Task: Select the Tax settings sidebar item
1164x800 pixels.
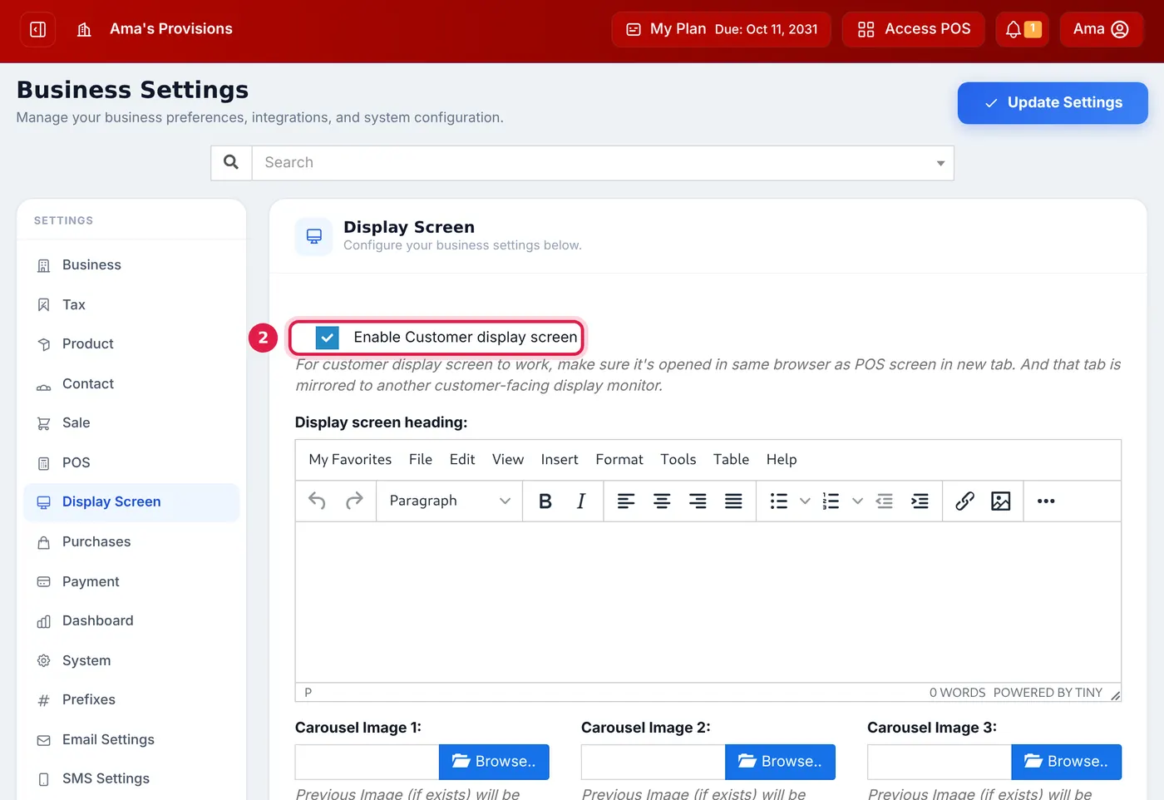Action: click(x=131, y=305)
